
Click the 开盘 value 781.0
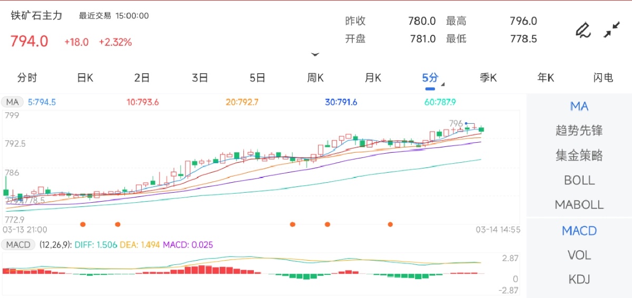point(422,38)
